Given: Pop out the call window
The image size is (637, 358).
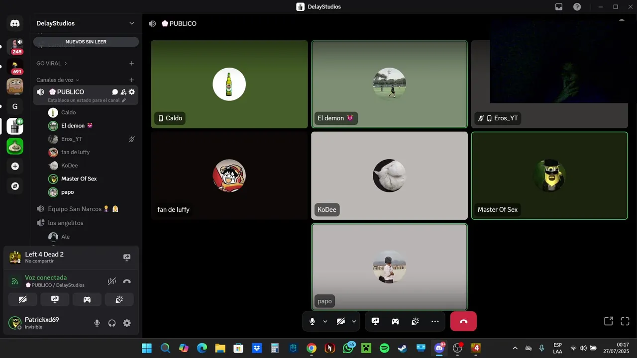Looking at the screenshot, I should (x=608, y=321).
